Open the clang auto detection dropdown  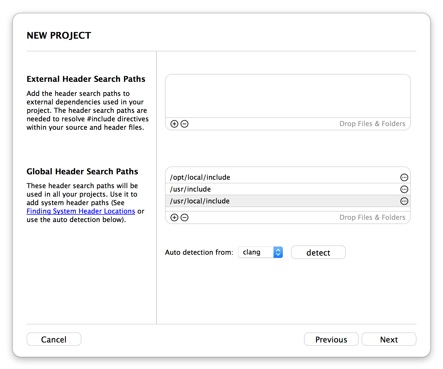click(x=260, y=252)
